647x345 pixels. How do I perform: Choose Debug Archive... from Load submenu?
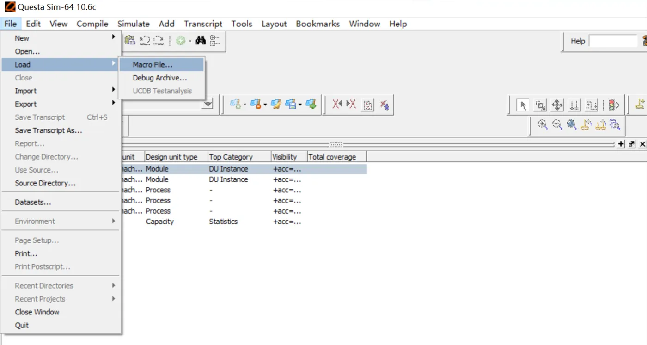click(161, 78)
